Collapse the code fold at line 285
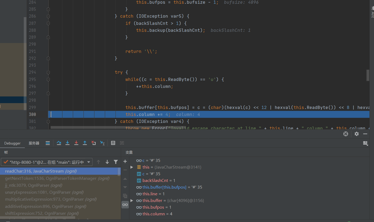 click(x=48, y=9)
